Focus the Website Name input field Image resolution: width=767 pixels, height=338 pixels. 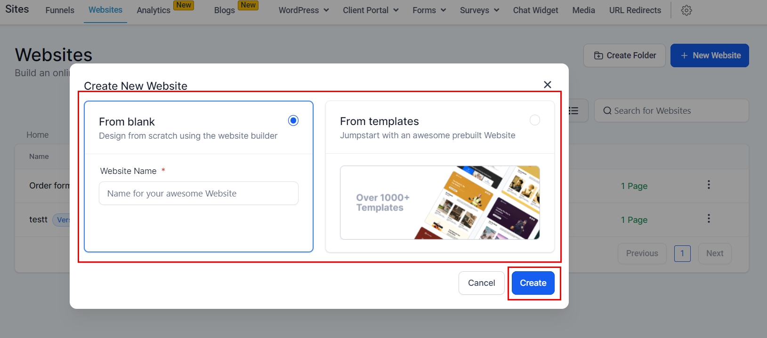click(x=199, y=193)
